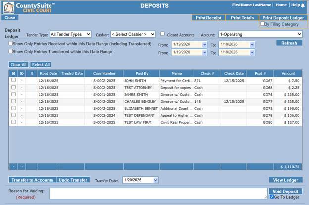Select case number S-0002-2024 cell
This screenshot has height=205, width=309.
click(x=104, y=115)
